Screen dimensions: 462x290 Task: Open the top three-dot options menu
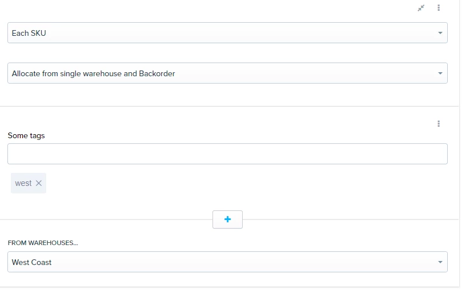click(x=439, y=8)
